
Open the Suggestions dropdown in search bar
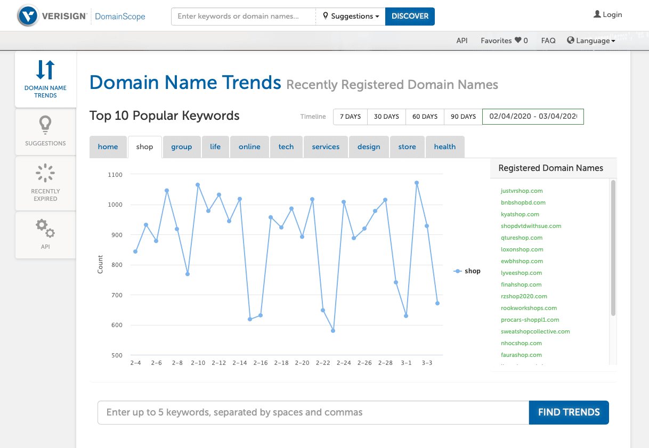coord(351,17)
